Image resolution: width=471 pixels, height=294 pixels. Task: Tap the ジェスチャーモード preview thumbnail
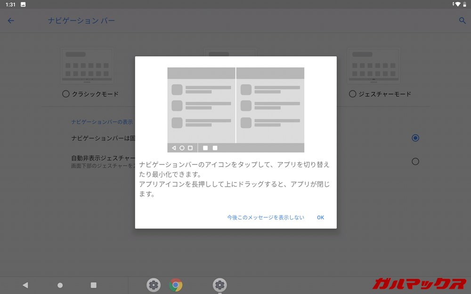(x=374, y=65)
